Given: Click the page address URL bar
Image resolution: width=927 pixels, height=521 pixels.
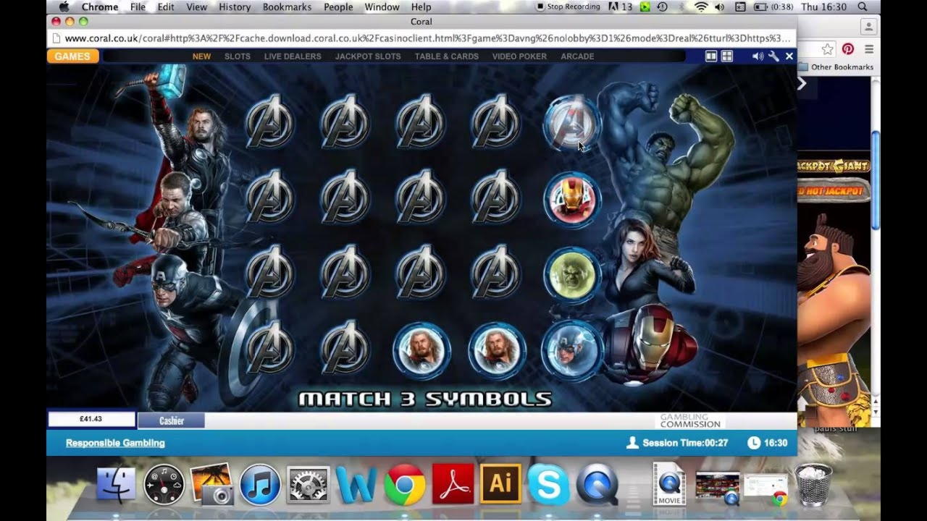Looking at the screenshot, I should click(x=421, y=38).
